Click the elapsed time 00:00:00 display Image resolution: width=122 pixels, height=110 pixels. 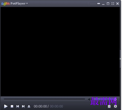[x=40, y=106]
